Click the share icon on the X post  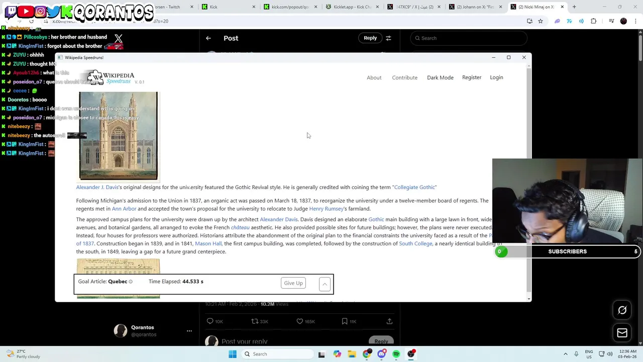(389, 321)
